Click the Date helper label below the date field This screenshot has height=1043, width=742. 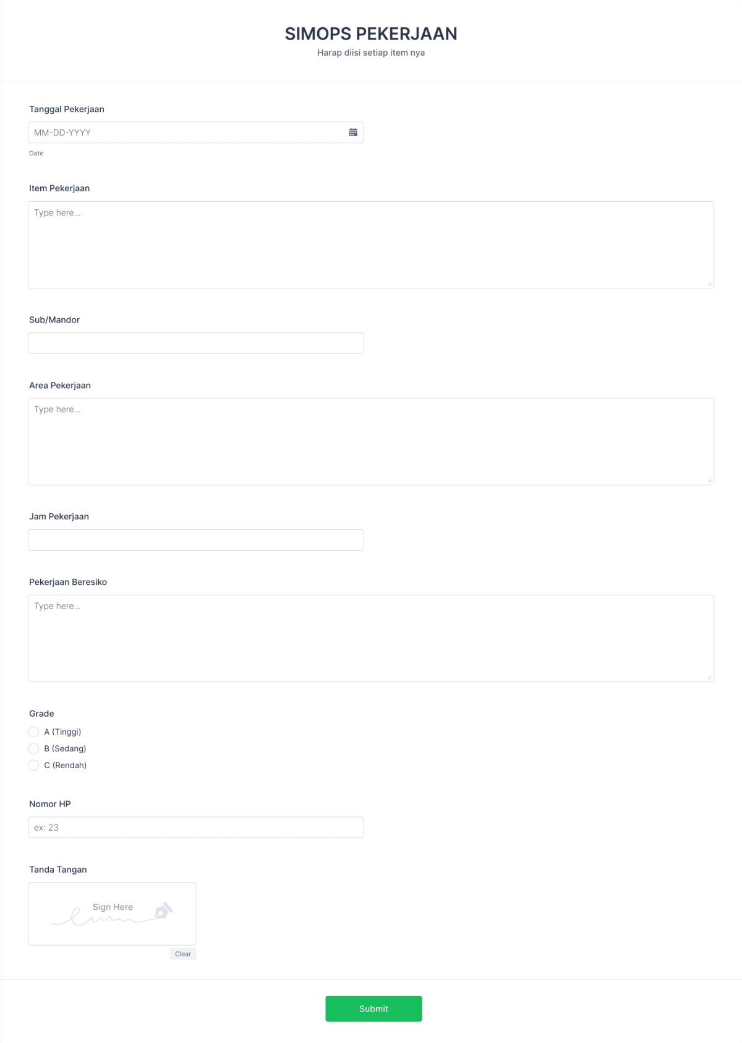click(x=36, y=153)
